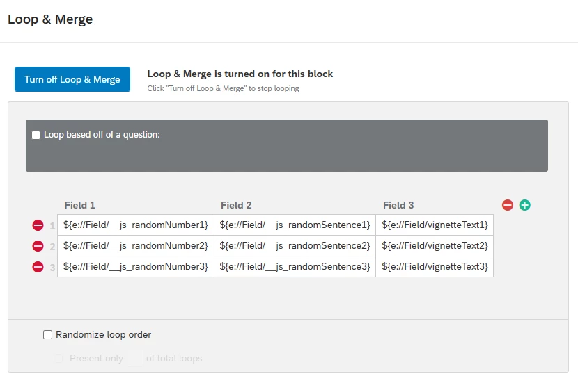Remove loop row 3 via red minus icon
The height and width of the screenshot is (383, 578).
pos(38,267)
